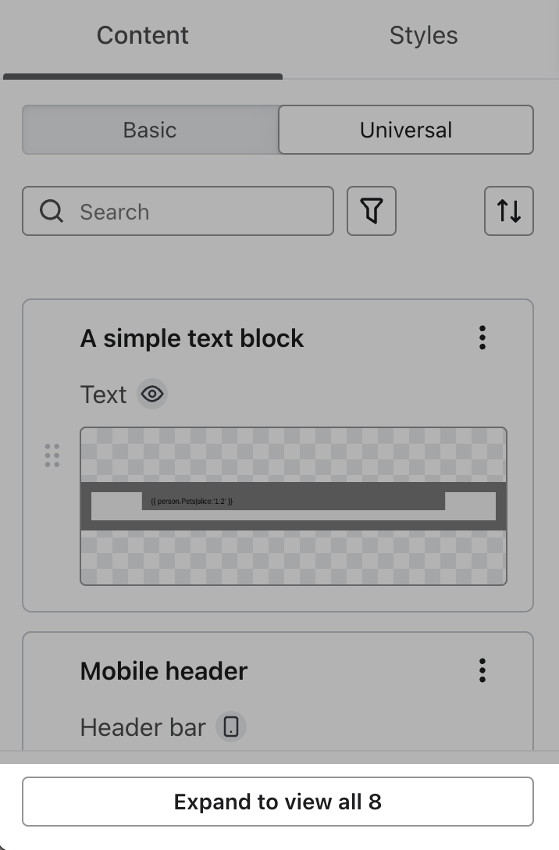Switch to the Styles tab

[x=423, y=35]
